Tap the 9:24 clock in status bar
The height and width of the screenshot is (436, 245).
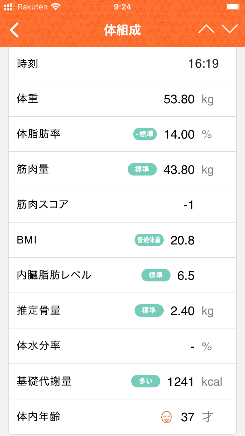(122, 7)
